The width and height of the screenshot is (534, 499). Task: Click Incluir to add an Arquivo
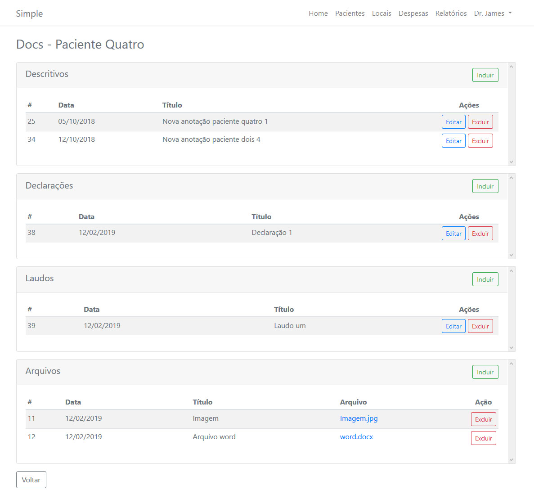pyautogui.click(x=485, y=372)
